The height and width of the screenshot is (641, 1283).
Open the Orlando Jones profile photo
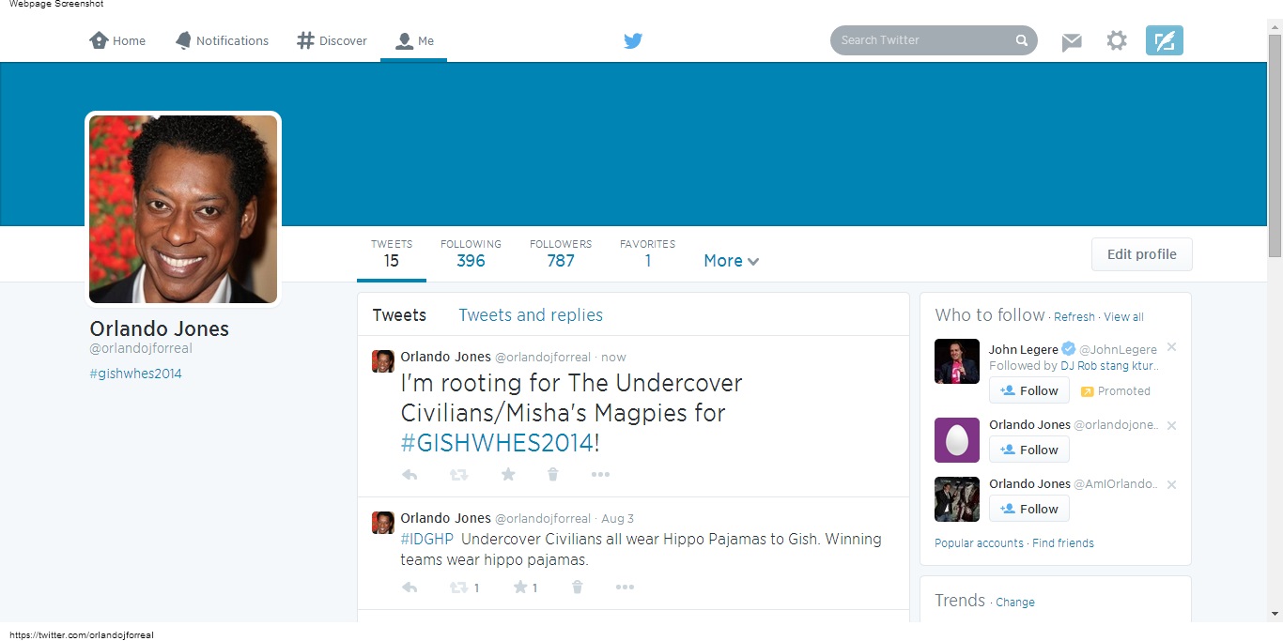coord(183,209)
